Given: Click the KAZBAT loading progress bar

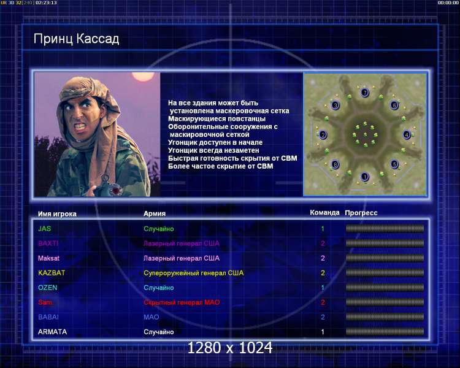Looking at the screenshot, I should click(385, 272).
